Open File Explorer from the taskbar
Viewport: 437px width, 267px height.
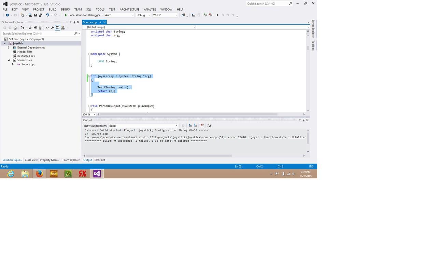[25, 174]
